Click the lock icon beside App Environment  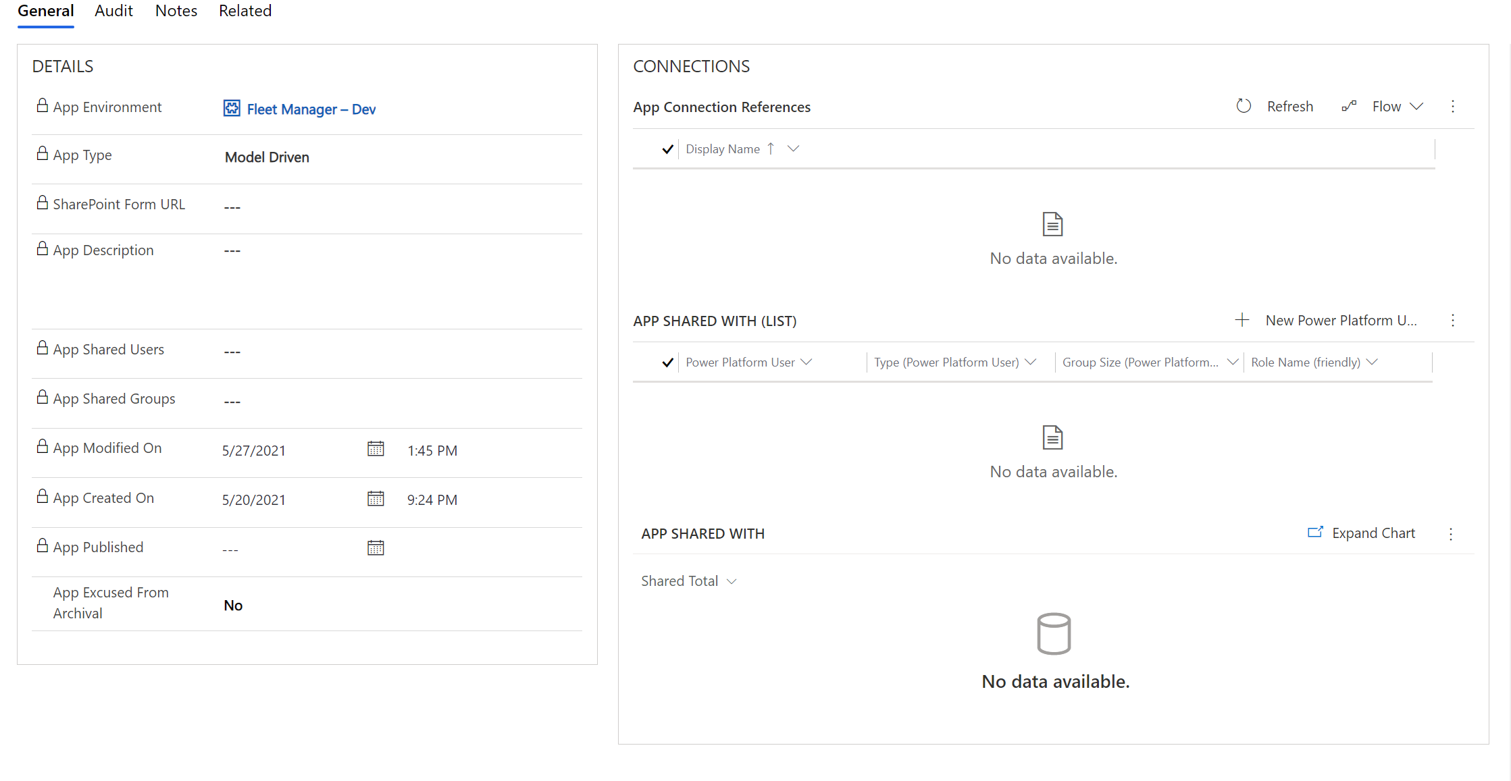(x=43, y=105)
